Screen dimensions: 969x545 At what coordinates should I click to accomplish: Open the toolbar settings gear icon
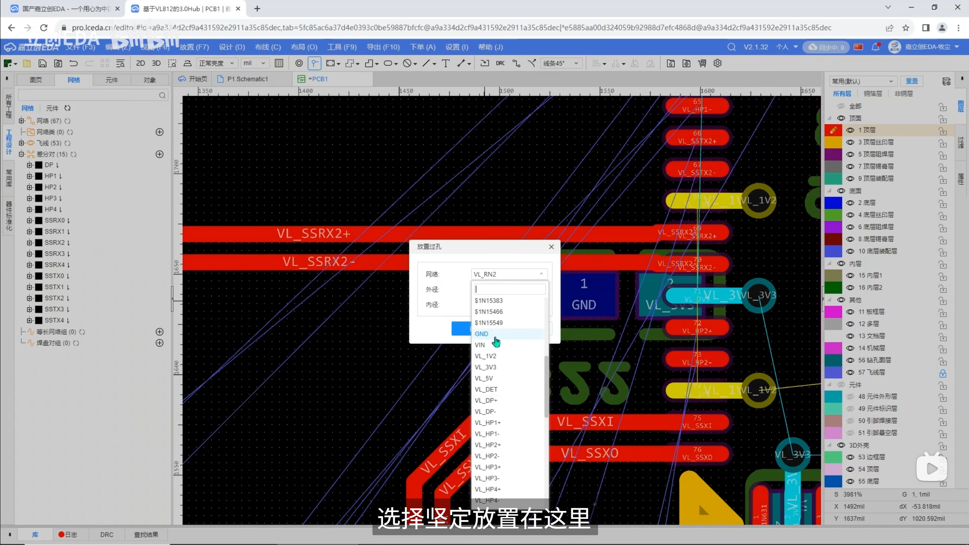pyautogui.click(x=717, y=63)
